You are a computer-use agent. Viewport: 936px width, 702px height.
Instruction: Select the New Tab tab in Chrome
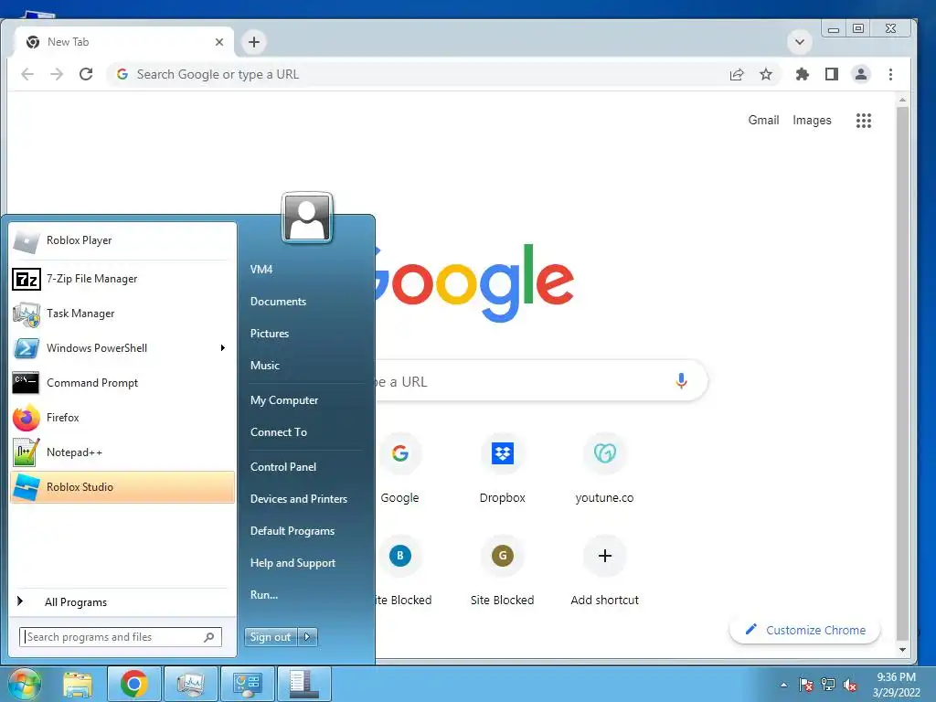click(x=122, y=42)
